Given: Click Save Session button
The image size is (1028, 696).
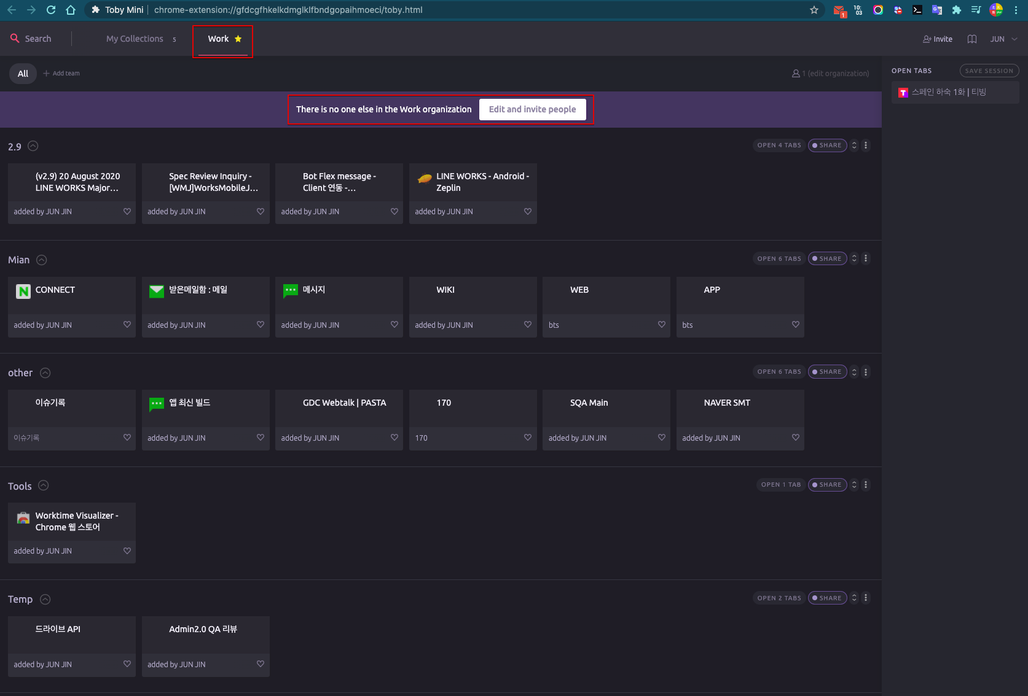Looking at the screenshot, I should [x=989, y=71].
